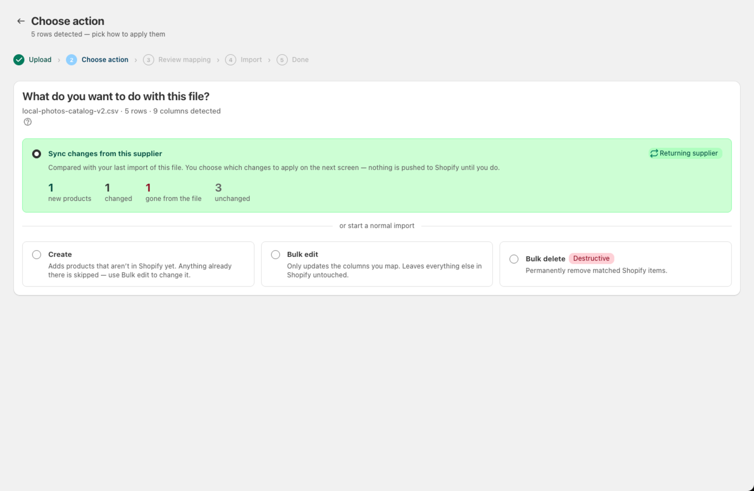
Task: Open the help question mark icon
Action: [28, 122]
